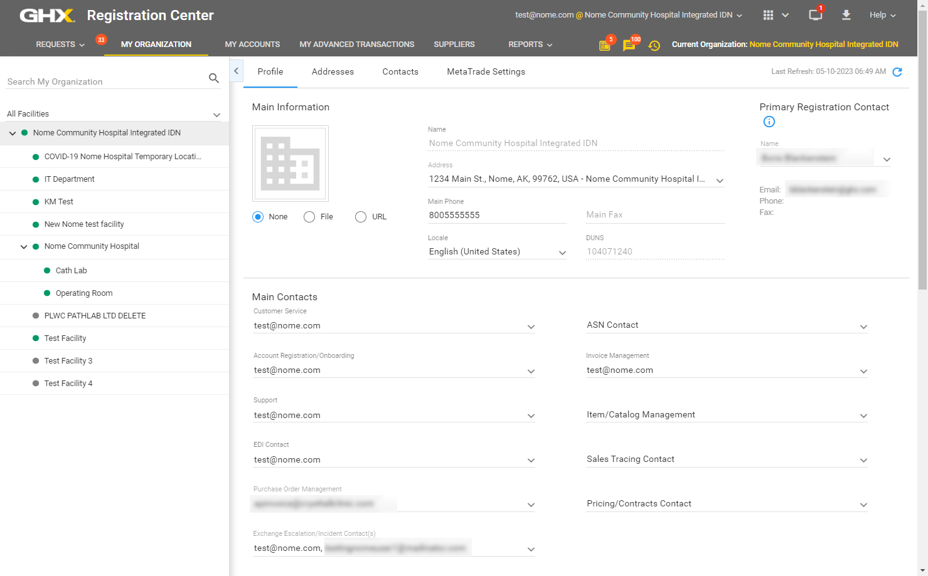Switch to the Profile tab

pyautogui.click(x=270, y=71)
